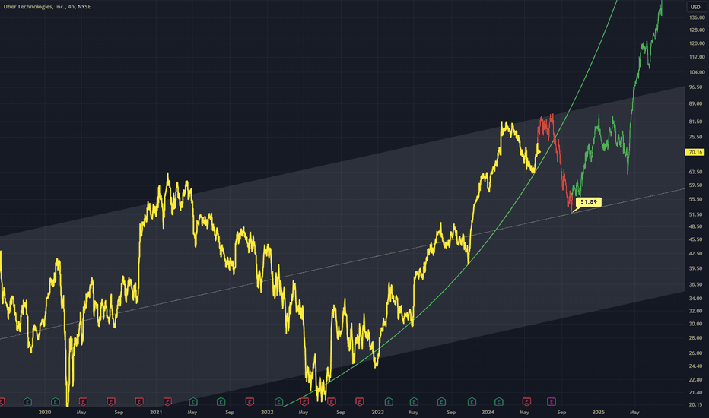
Task: Click the 120.00 price axis label
Action: (697, 43)
